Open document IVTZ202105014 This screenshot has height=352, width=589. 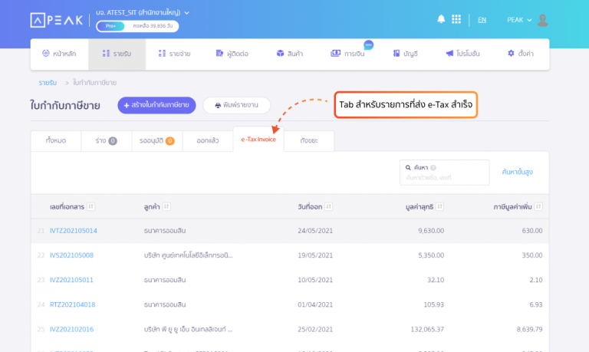click(74, 231)
